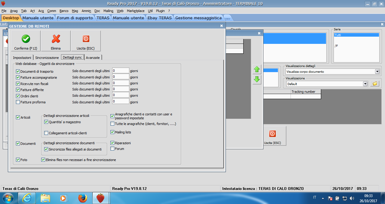
Task: Click days field for Fatture proforma
Action: (x=121, y=102)
